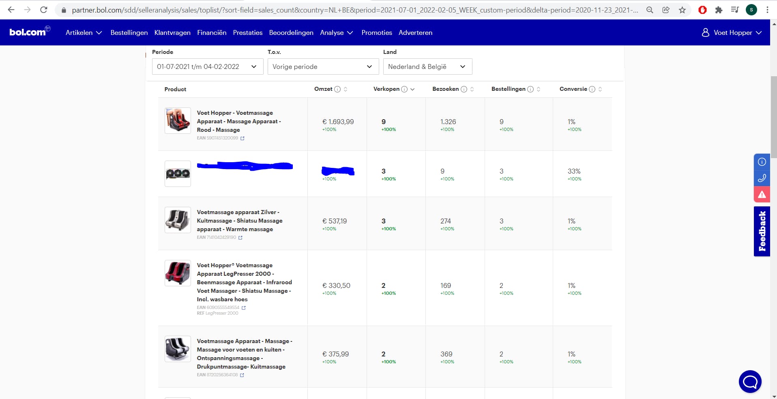Click thumbnail of black Voetmassage Apparaat
777x399 pixels.
(x=178, y=349)
